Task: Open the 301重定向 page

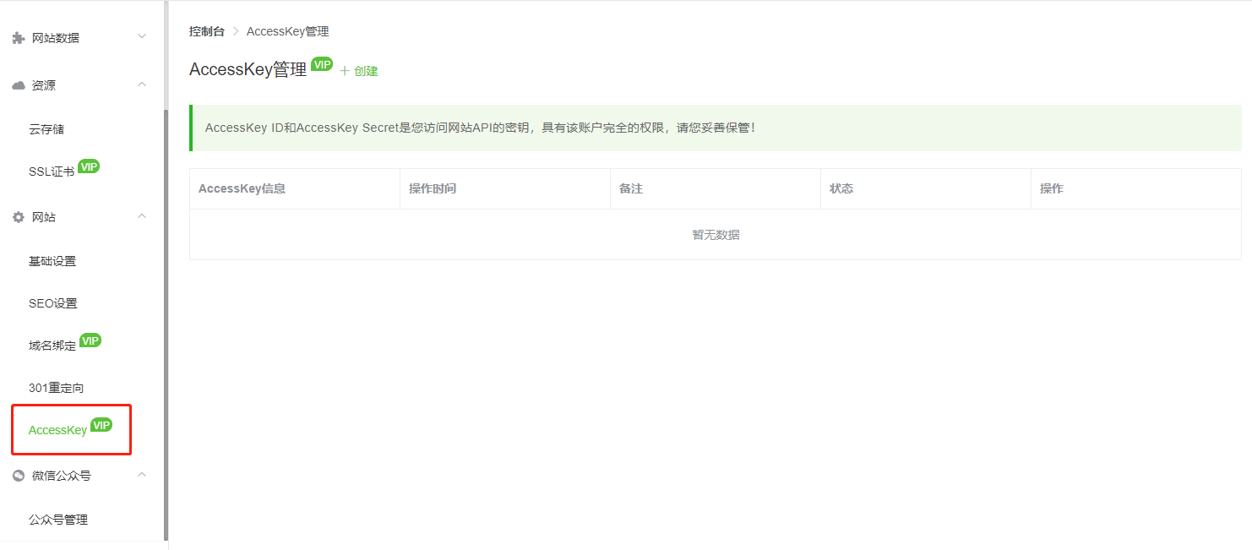Action: (x=54, y=387)
